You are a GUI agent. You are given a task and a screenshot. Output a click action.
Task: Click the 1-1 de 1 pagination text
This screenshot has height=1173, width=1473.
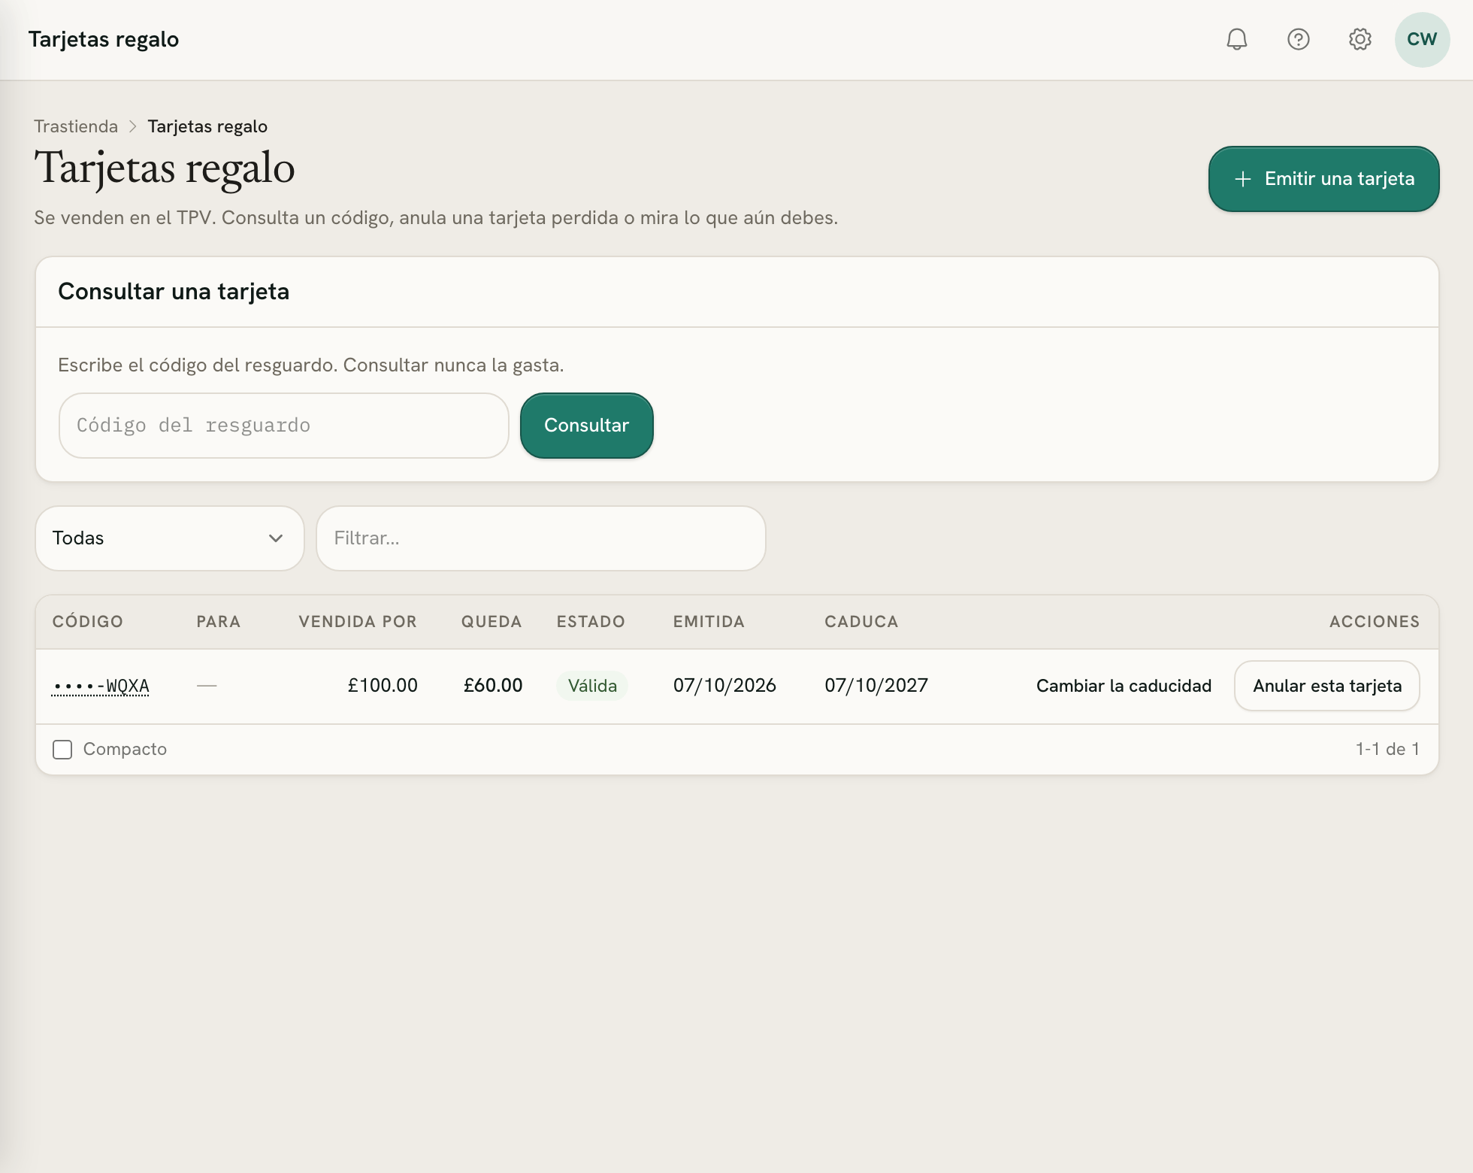click(x=1387, y=750)
